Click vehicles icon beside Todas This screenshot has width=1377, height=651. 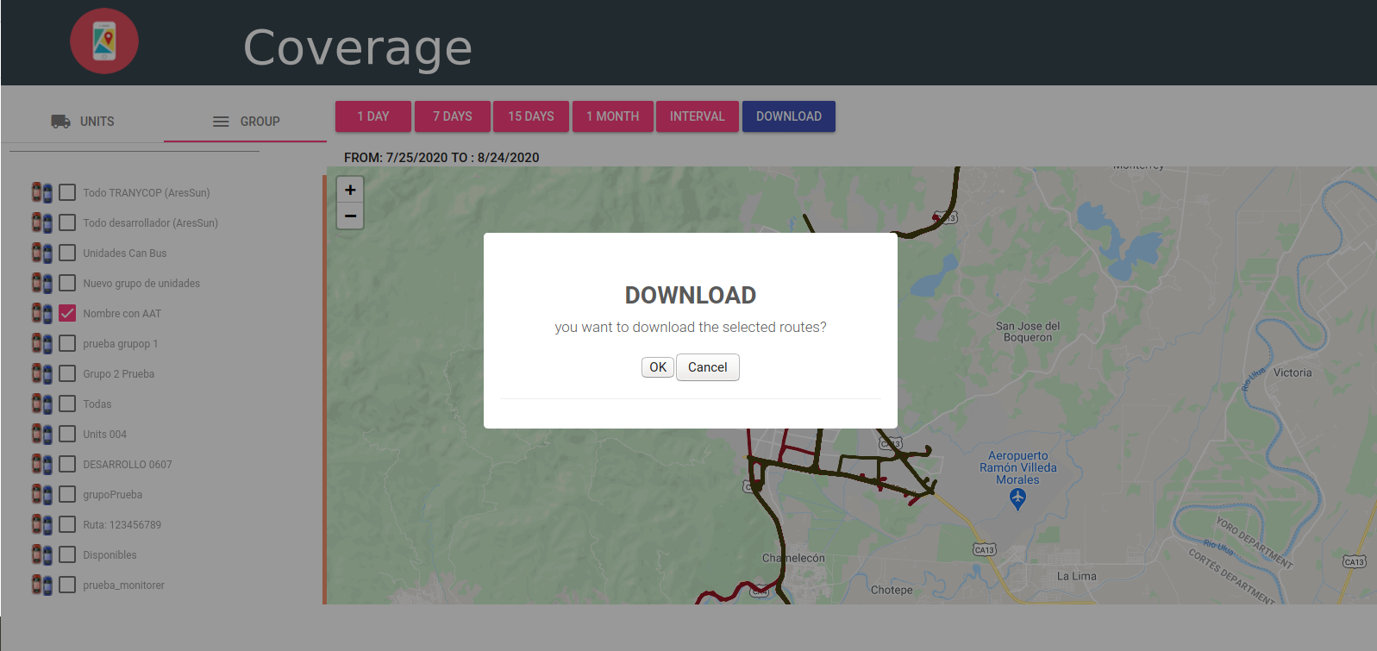pyautogui.click(x=42, y=404)
